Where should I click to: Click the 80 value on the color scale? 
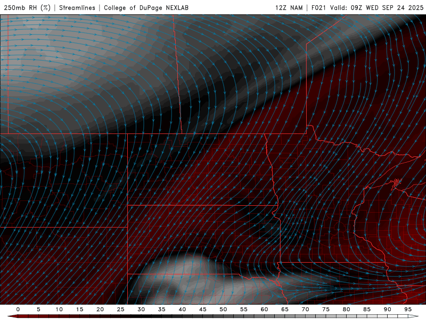click(x=346, y=309)
